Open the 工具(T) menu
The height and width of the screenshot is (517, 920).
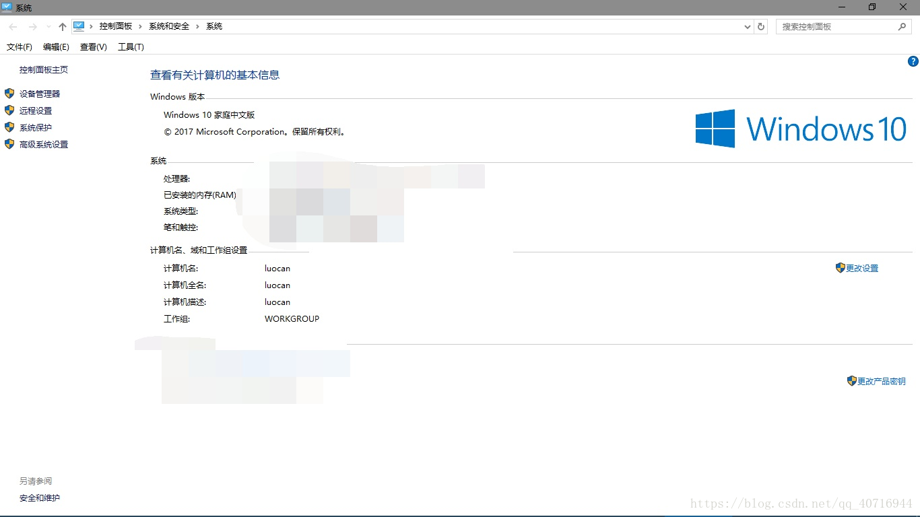[x=131, y=47]
